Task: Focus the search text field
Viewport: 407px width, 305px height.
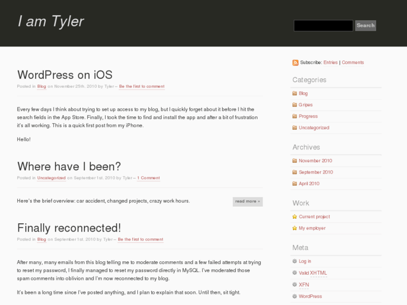Action: click(323, 25)
